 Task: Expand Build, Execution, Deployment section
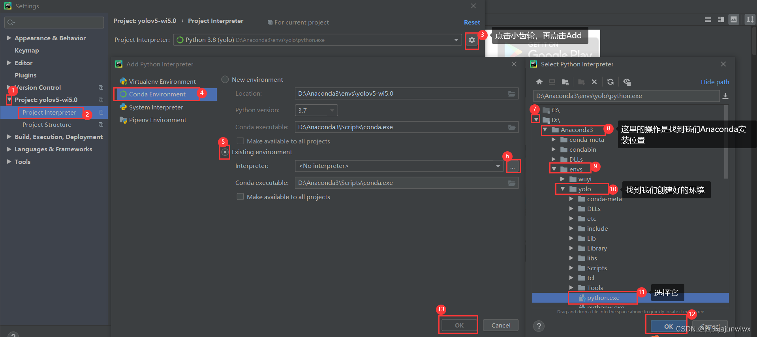pyautogui.click(x=9, y=137)
